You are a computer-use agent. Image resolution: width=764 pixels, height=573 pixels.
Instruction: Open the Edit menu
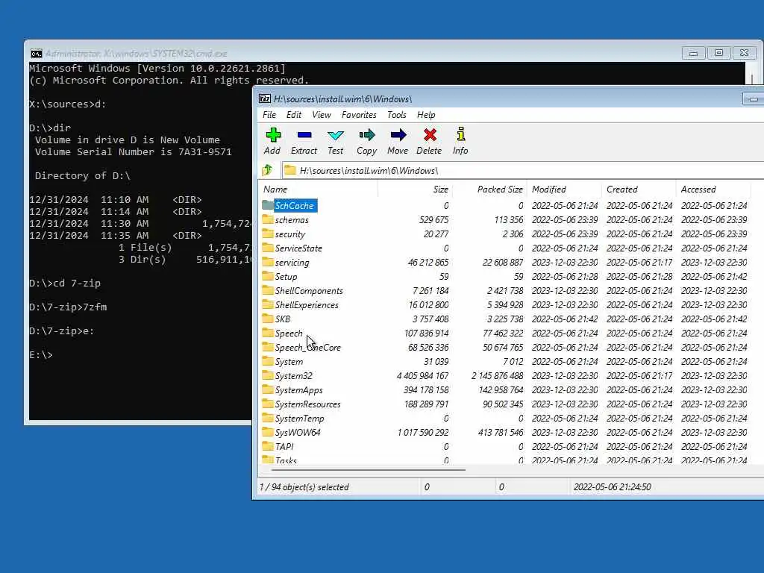click(x=294, y=115)
